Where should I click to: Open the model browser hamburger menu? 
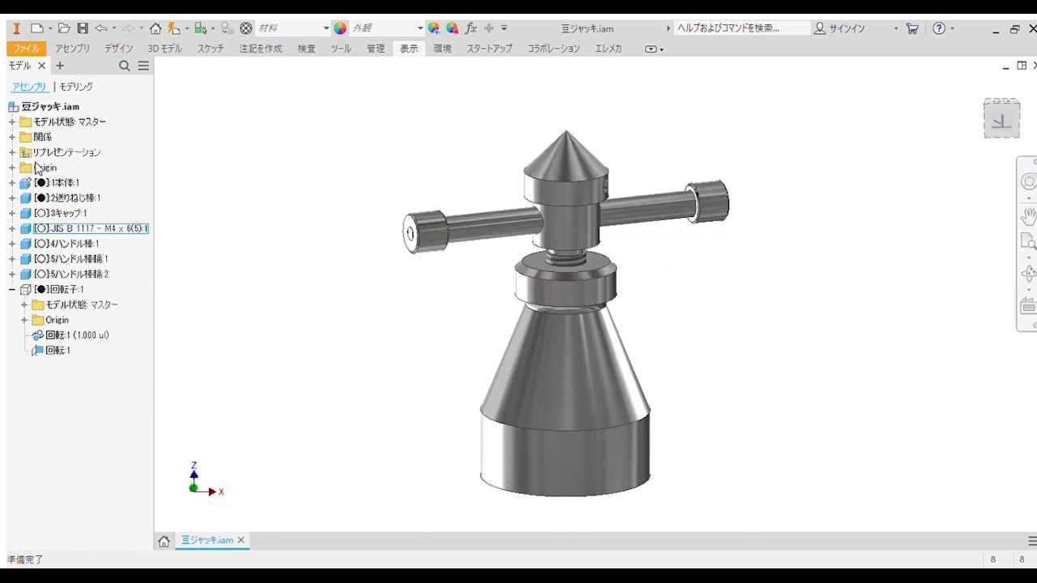tap(143, 66)
